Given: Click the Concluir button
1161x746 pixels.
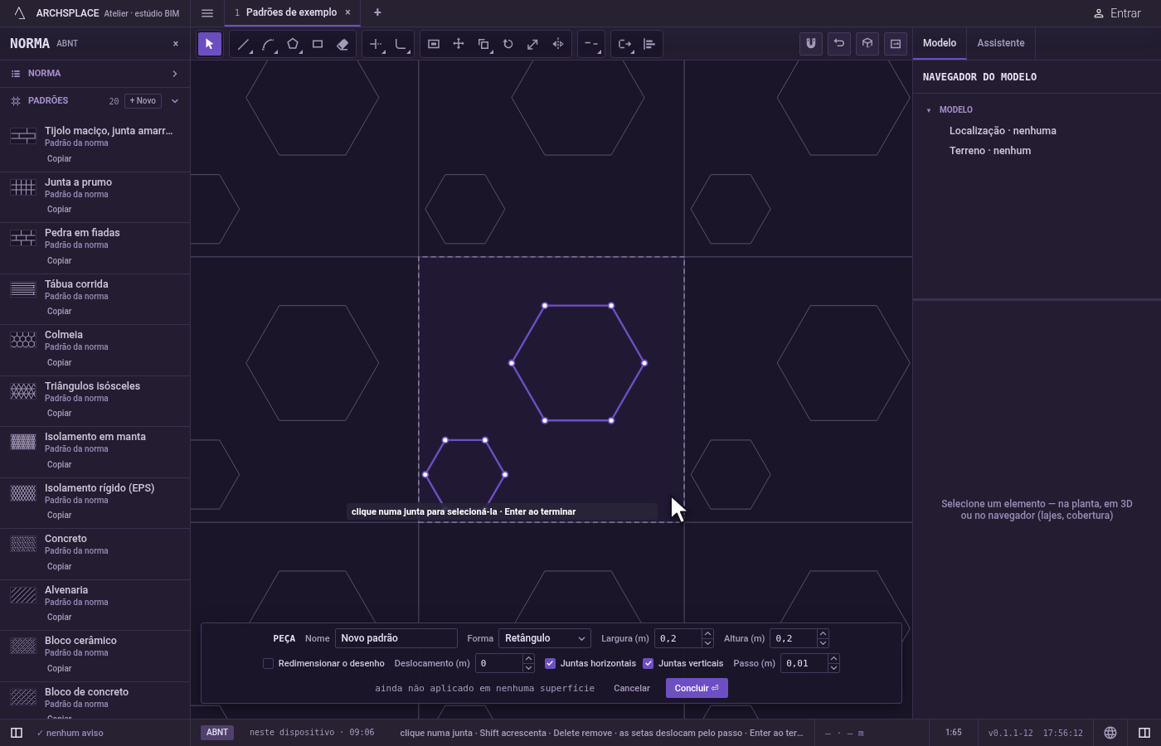Looking at the screenshot, I should [x=697, y=688].
